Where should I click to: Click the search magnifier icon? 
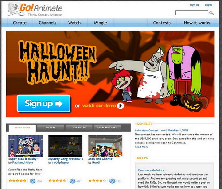pyautogui.click(x=212, y=13)
